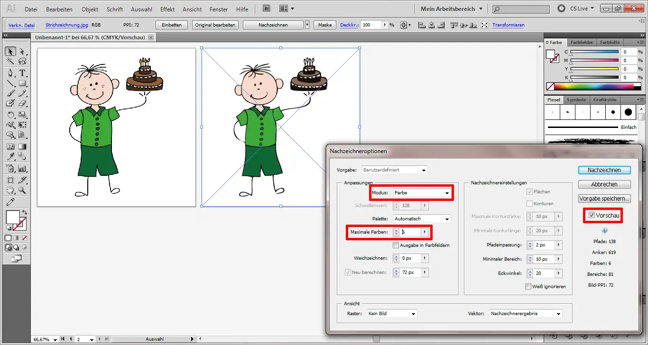Select the Hand tool
Screen dimensions: 648x345
[10, 190]
